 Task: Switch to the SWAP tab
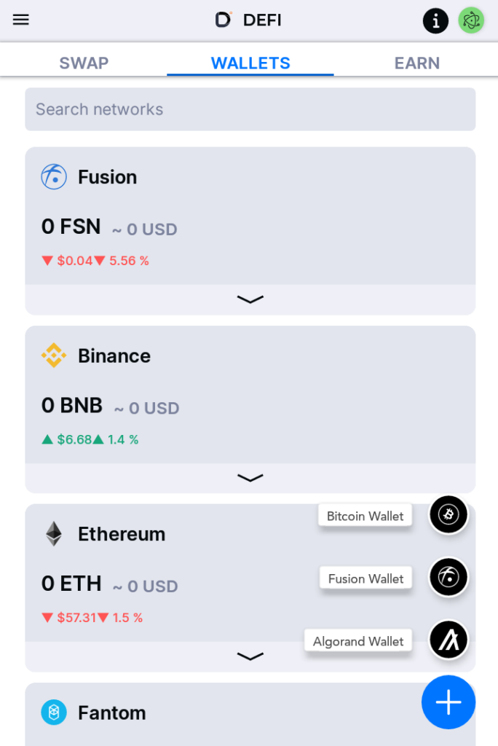tap(84, 63)
